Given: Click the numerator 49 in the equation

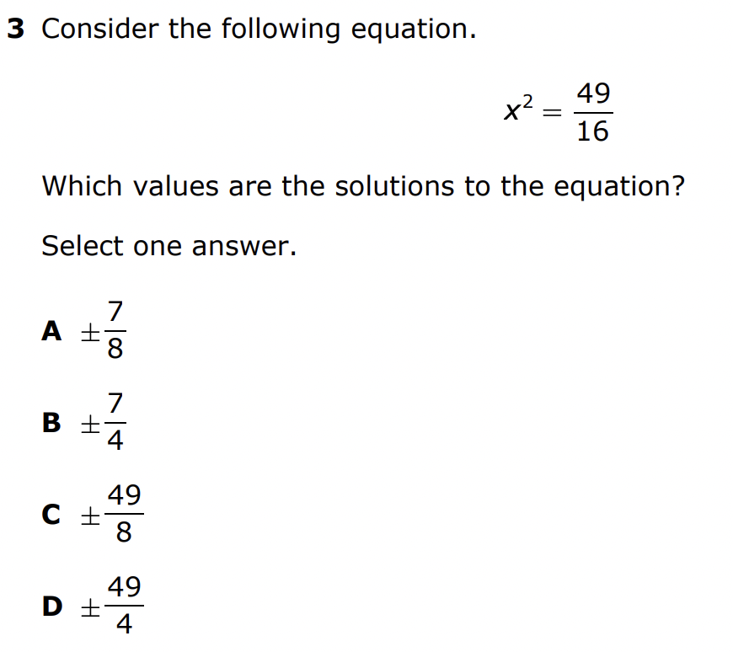Looking at the screenshot, I should (593, 93).
